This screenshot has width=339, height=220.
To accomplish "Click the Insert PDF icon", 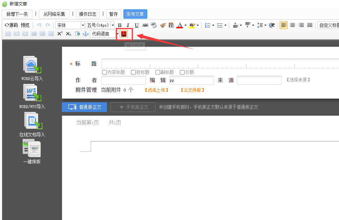I will click(x=124, y=34).
